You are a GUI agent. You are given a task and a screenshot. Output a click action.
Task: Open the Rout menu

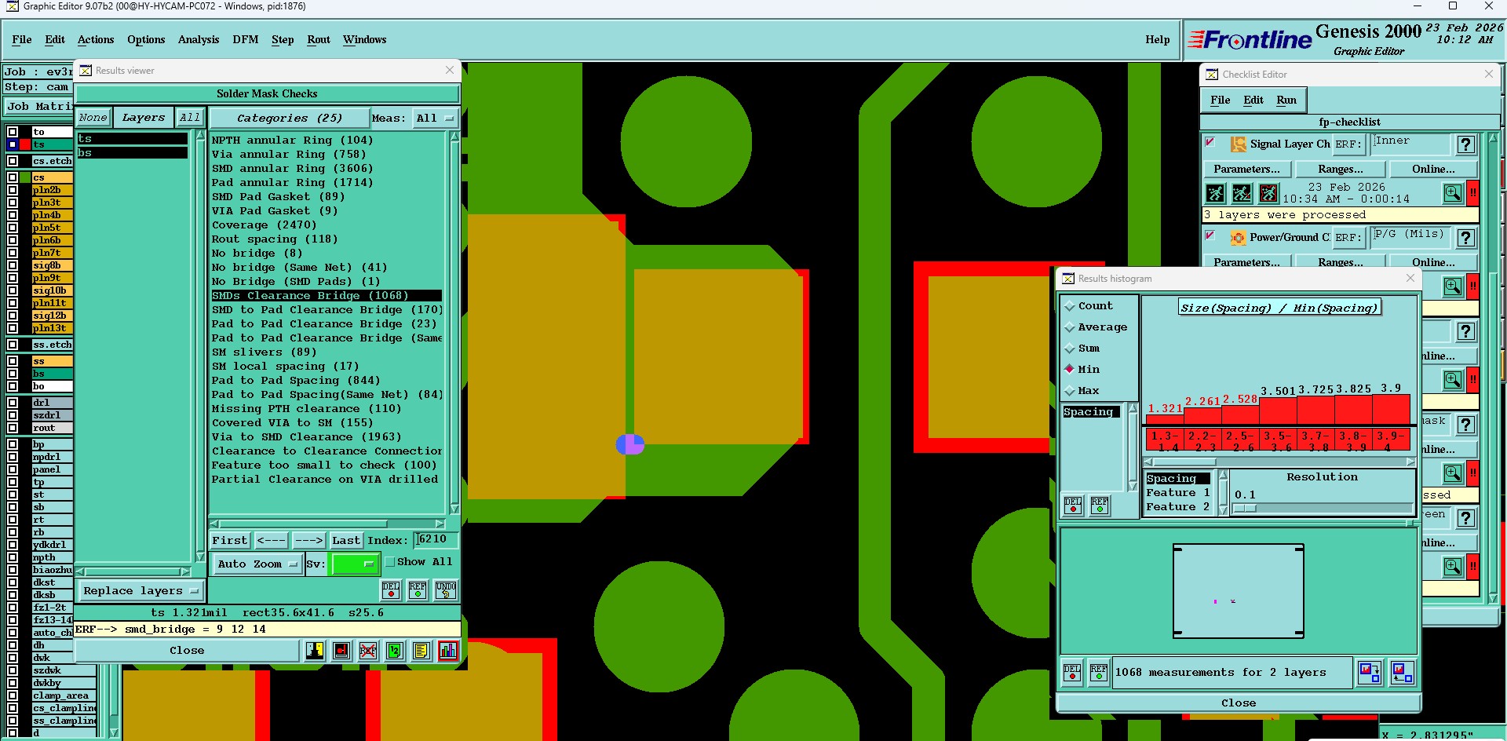pyautogui.click(x=319, y=40)
